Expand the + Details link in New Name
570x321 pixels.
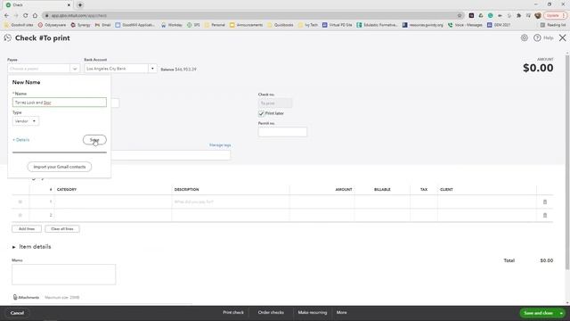[x=20, y=140]
